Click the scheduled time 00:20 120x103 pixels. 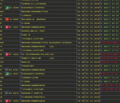click(x=81, y=15)
